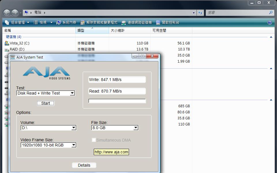Click the computer icon in the address bar
The width and height of the screenshot is (277, 173).
[x=26, y=12]
